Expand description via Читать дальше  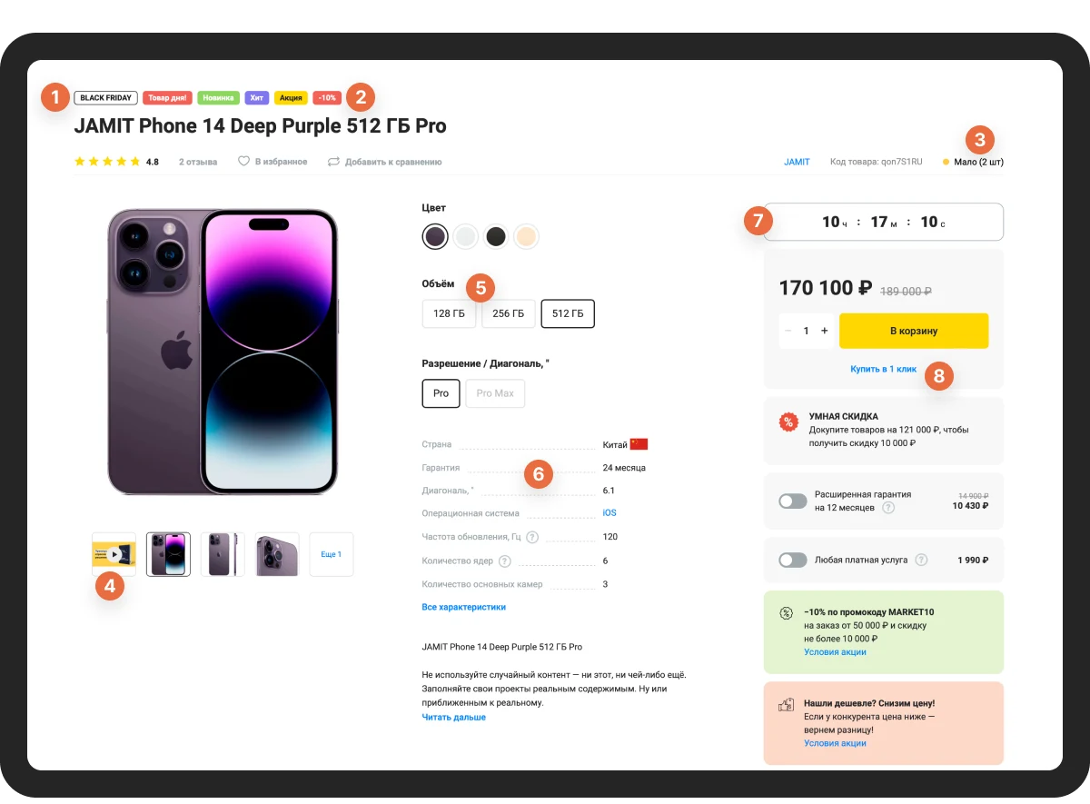[453, 717]
